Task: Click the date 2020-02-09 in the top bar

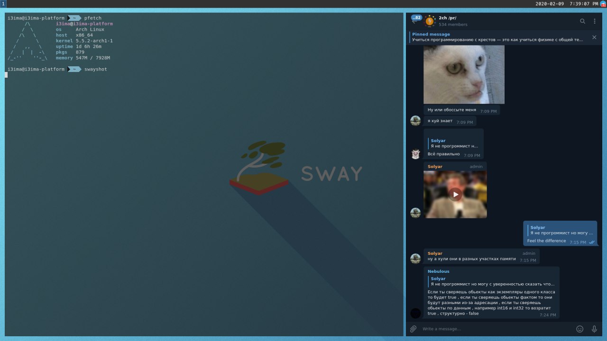Action: [x=550, y=4]
